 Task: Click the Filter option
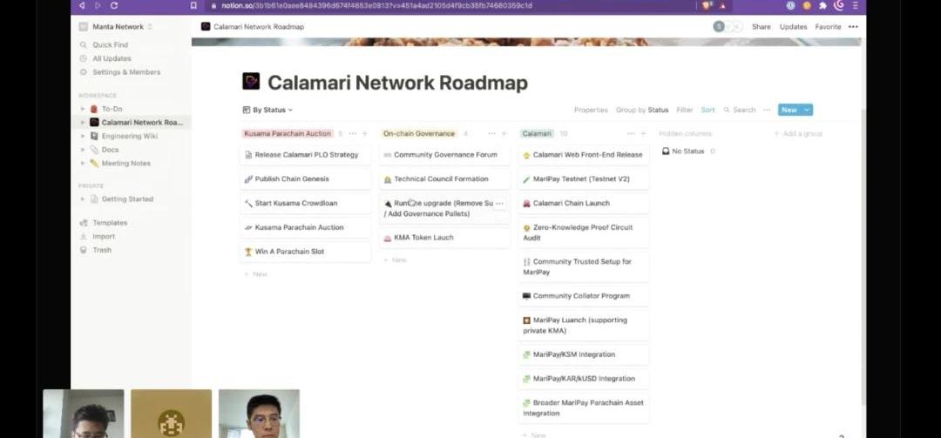pyautogui.click(x=684, y=110)
